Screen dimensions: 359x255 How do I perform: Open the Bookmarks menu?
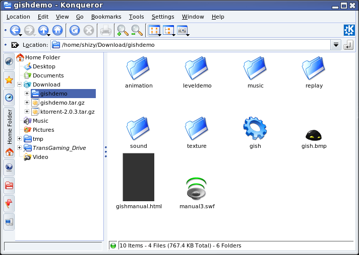[106, 17]
